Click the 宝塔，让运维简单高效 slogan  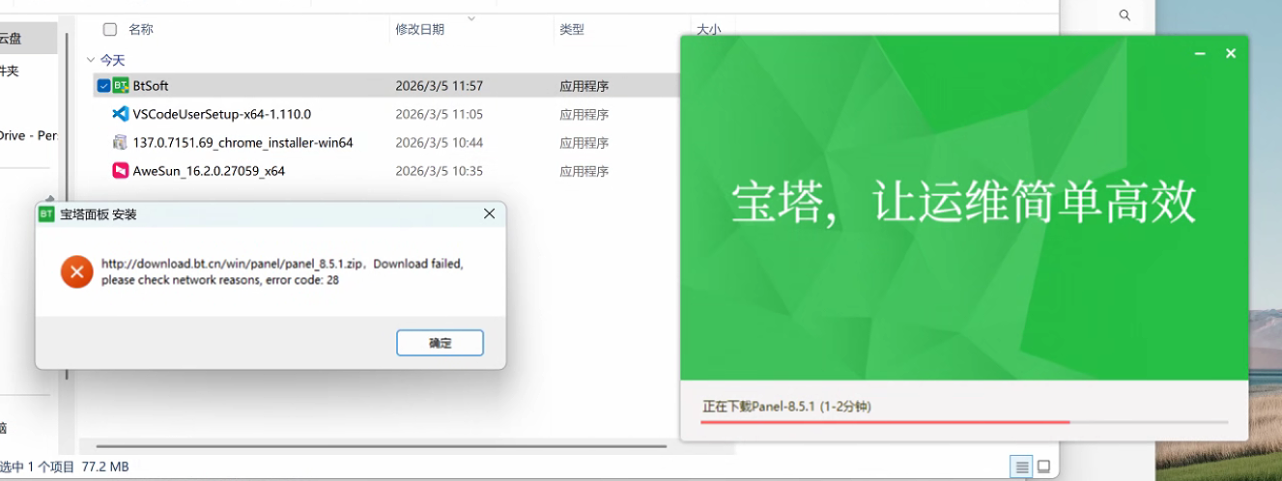click(x=964, y=202)
